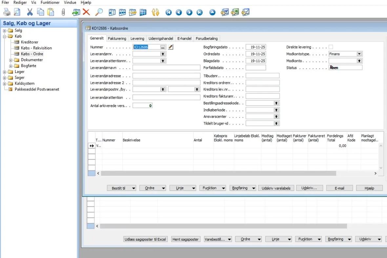This screenshot has height=258, width=387.
Task: Switch to the Fakturering tab
Action: click(117, 38)
